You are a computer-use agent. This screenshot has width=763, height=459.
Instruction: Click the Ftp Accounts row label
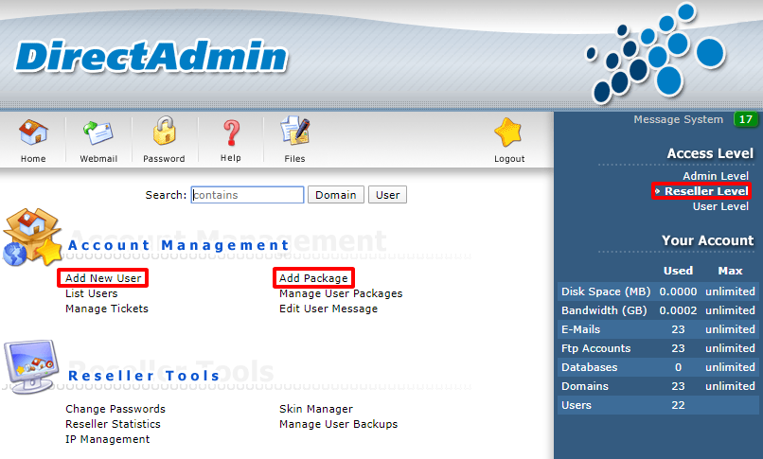595,348
